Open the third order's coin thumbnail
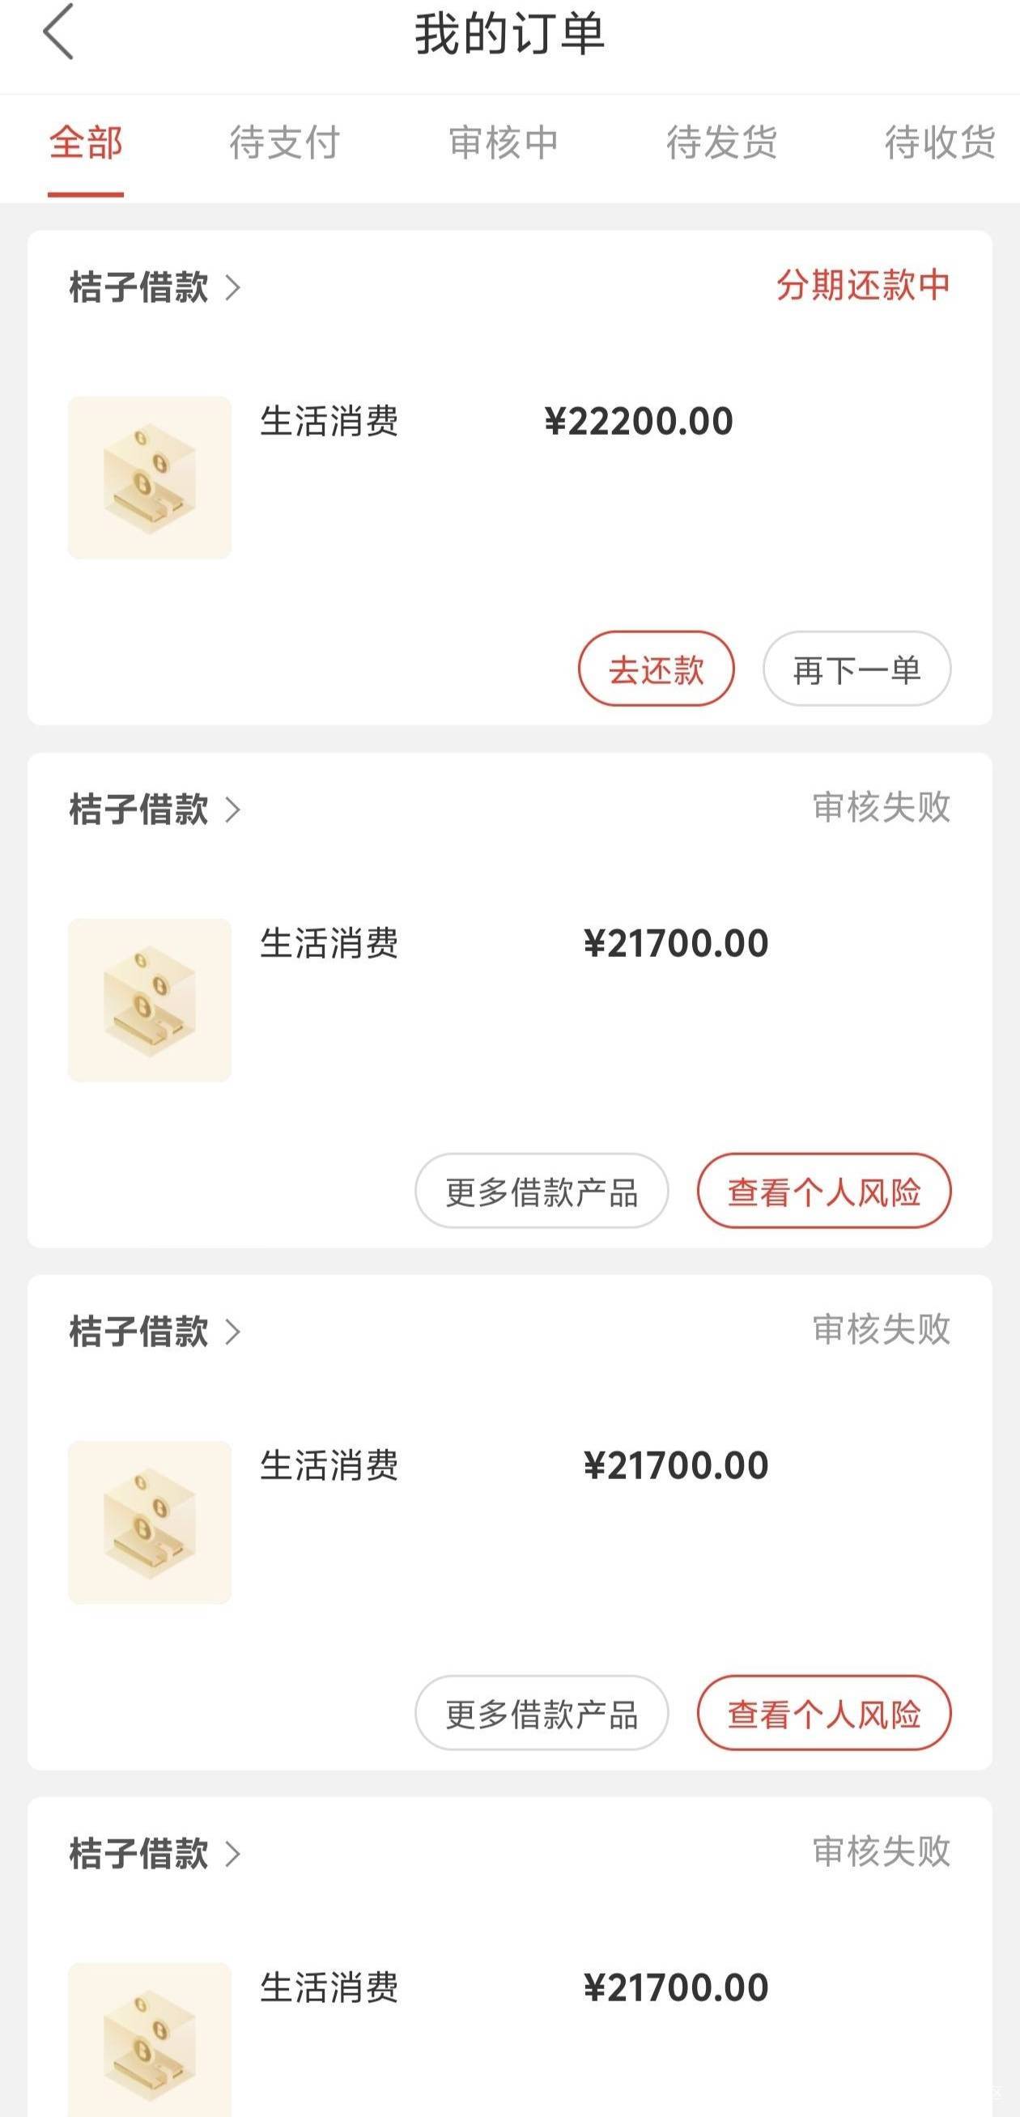 click(x=150, y=1521)
